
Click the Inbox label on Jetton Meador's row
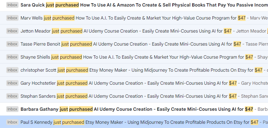(x=12, y=31)
